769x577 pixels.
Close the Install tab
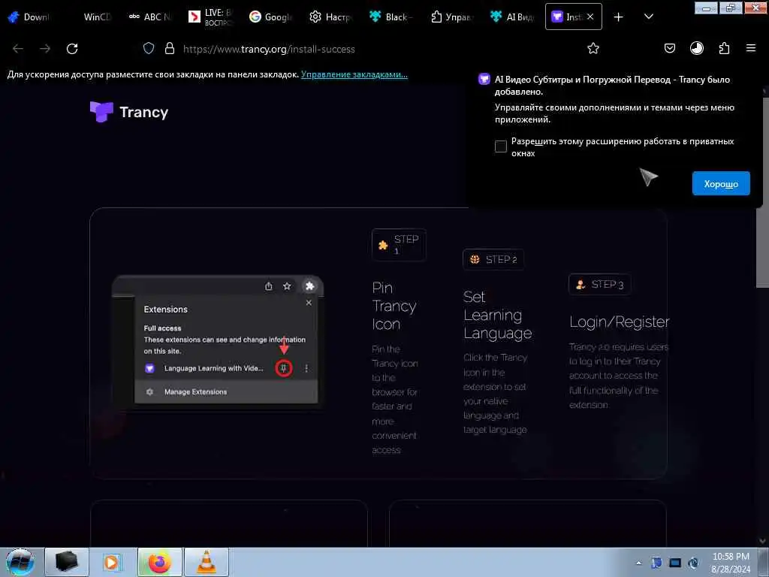590,17
